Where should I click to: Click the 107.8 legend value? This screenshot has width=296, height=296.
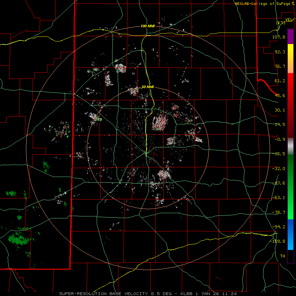279,37
